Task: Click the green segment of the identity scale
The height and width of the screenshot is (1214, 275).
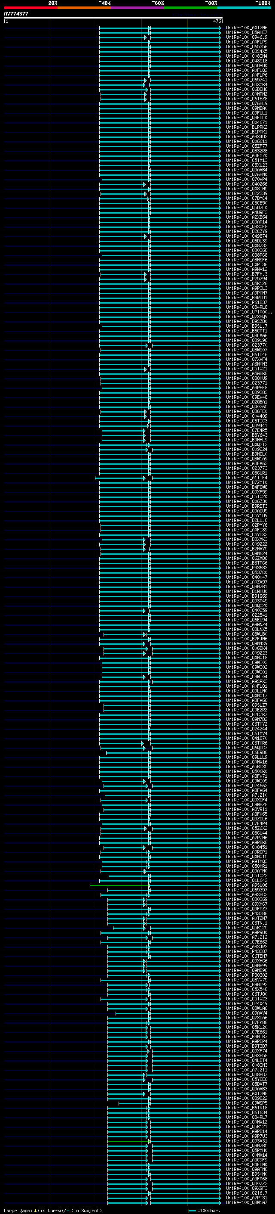Action: coord(191,8)
